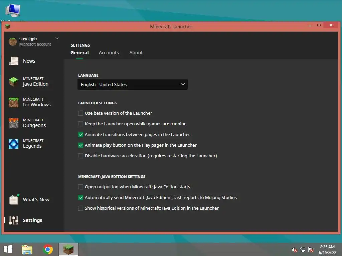Select the for Windows label in sidebar
Viewport: 342px width, 256px height.
37,105
